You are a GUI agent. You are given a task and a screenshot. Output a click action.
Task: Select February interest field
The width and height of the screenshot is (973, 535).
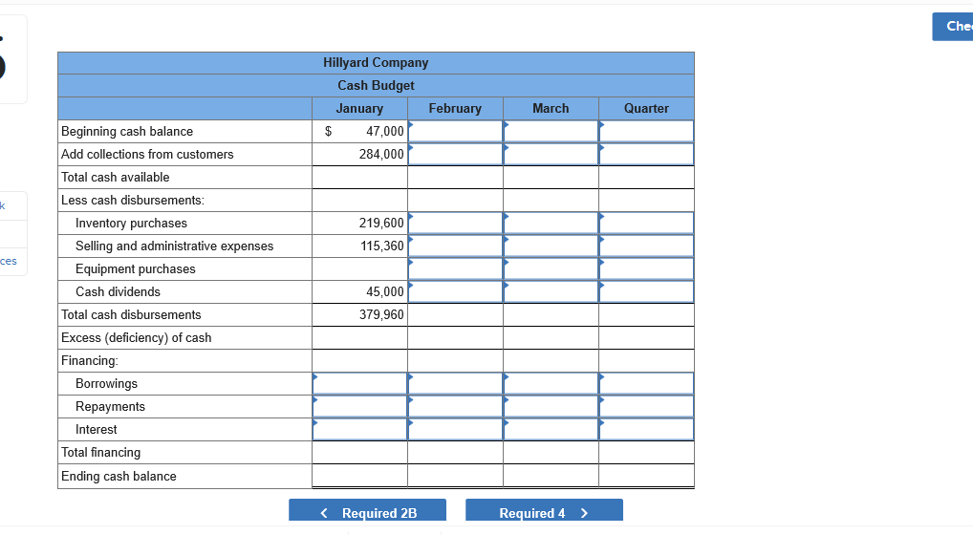click(x=456, y=430)
